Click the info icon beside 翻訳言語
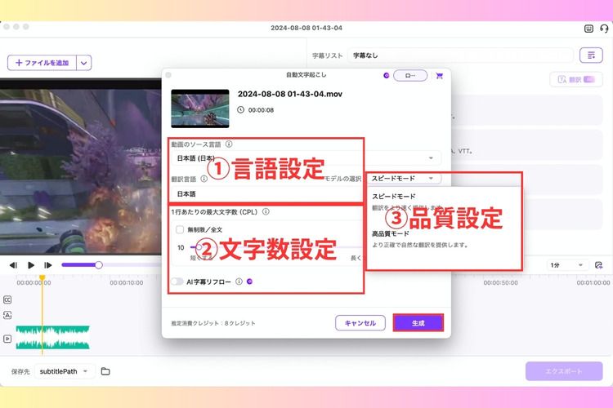Screen dimensions: 613x408 tap(204, 179)
